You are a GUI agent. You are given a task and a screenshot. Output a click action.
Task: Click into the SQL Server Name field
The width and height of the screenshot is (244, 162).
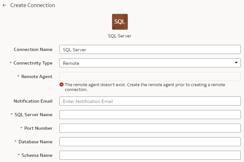(x=150, y=115)
